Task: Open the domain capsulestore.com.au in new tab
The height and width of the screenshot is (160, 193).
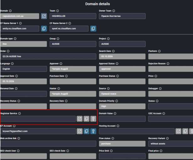Action: click(x=44, y=16)
